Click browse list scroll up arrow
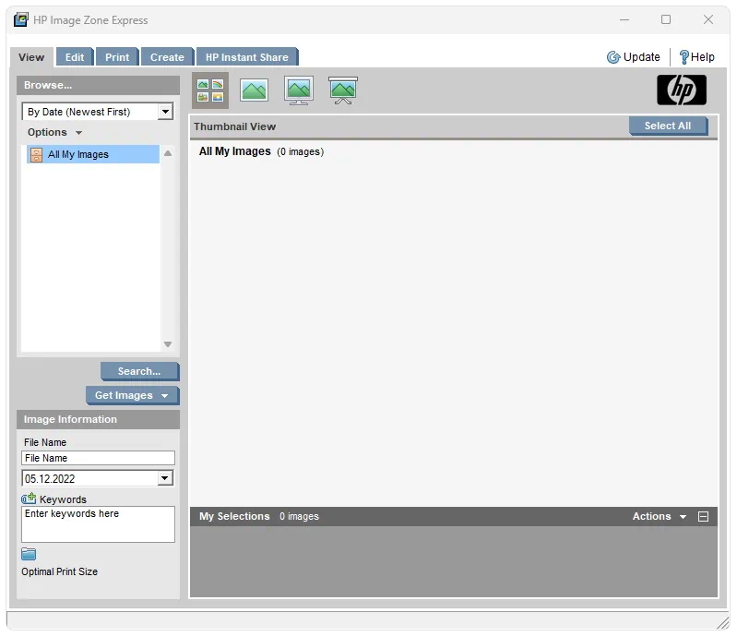The image size is (737, 637). pyautogui.click(x=168, y=153)
